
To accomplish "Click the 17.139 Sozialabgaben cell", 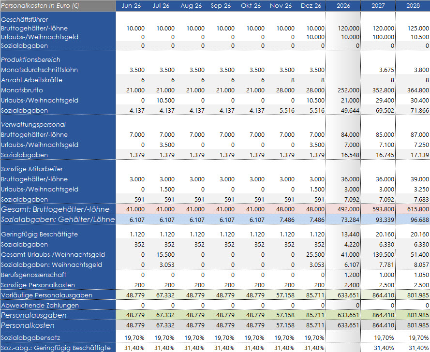I will pyautogui.click(x=419, y=155).
